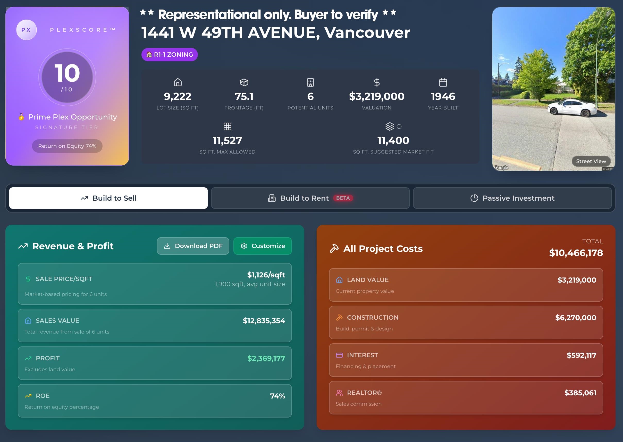Click the 1441 W 49TH AVENUE address heading
The height and width of the screenshot is (442, 623).
275,33
